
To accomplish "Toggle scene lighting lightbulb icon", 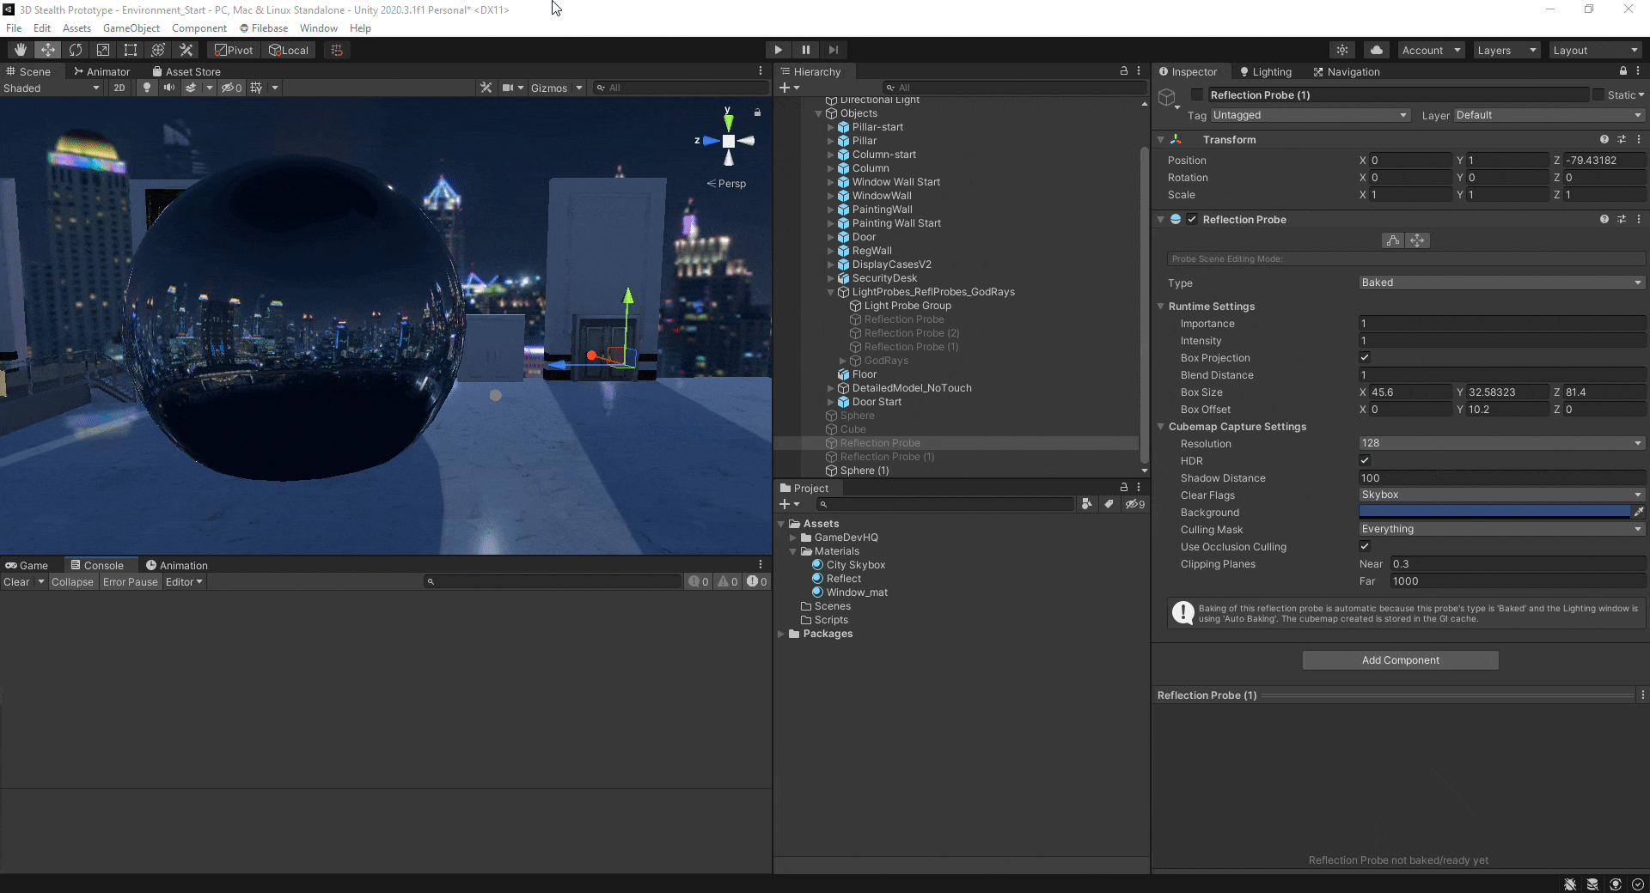I will [147, 88].
